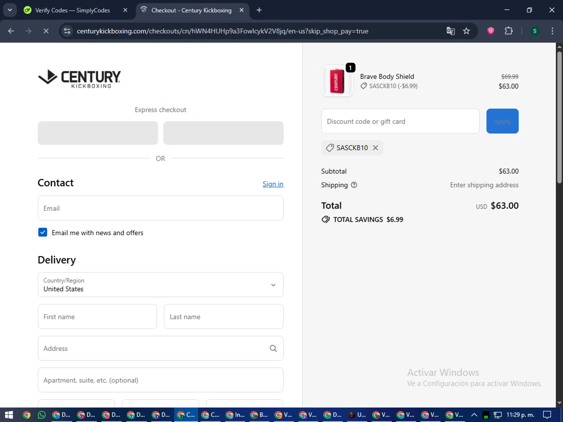Image resolution: width=563 pixels, height=422 pixels.
Task: Click the scrollbar down arrow
Action: (x=559, y=403)
